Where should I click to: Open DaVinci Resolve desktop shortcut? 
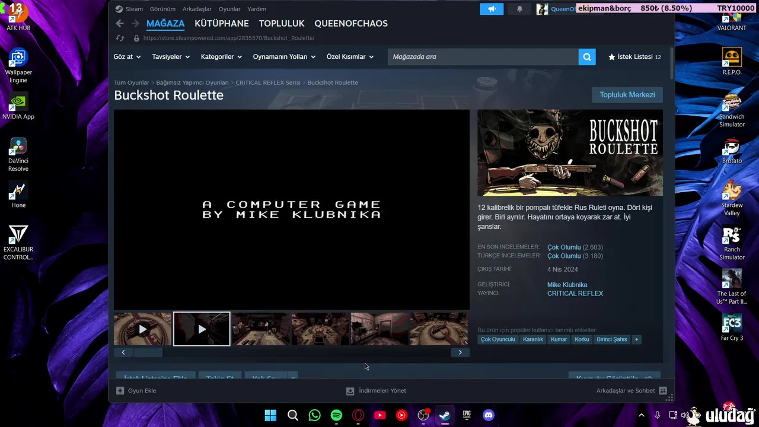point(18,155)
